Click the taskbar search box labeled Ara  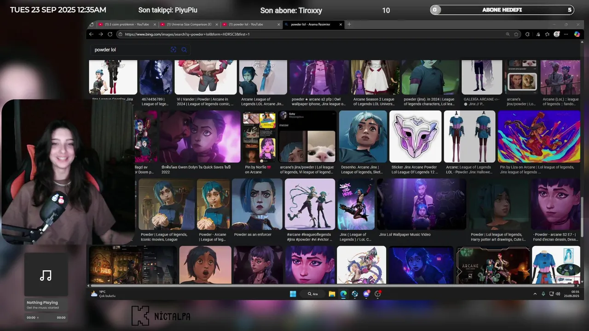(x=313, y=294)
